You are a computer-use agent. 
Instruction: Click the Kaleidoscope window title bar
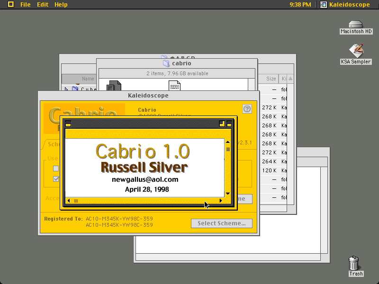click(x=148, y=96)
